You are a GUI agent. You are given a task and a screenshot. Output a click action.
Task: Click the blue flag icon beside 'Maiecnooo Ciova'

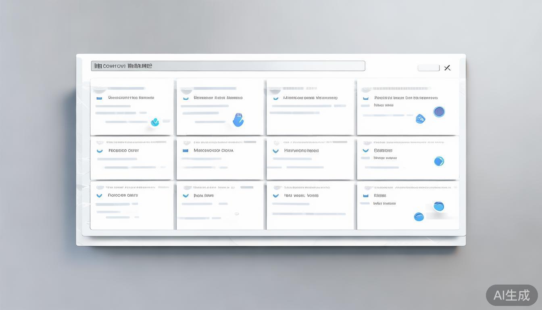[186, 151]
